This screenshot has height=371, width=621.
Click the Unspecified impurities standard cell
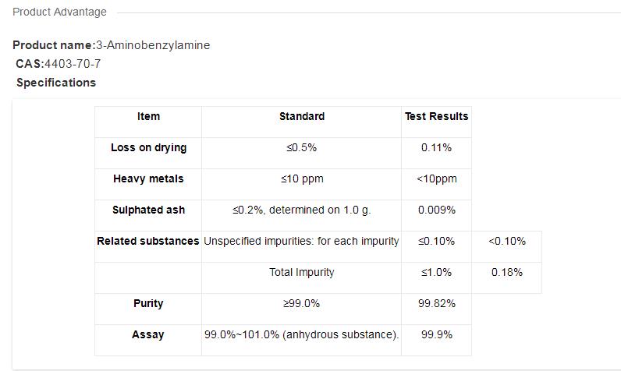click(x=302, y=241)
